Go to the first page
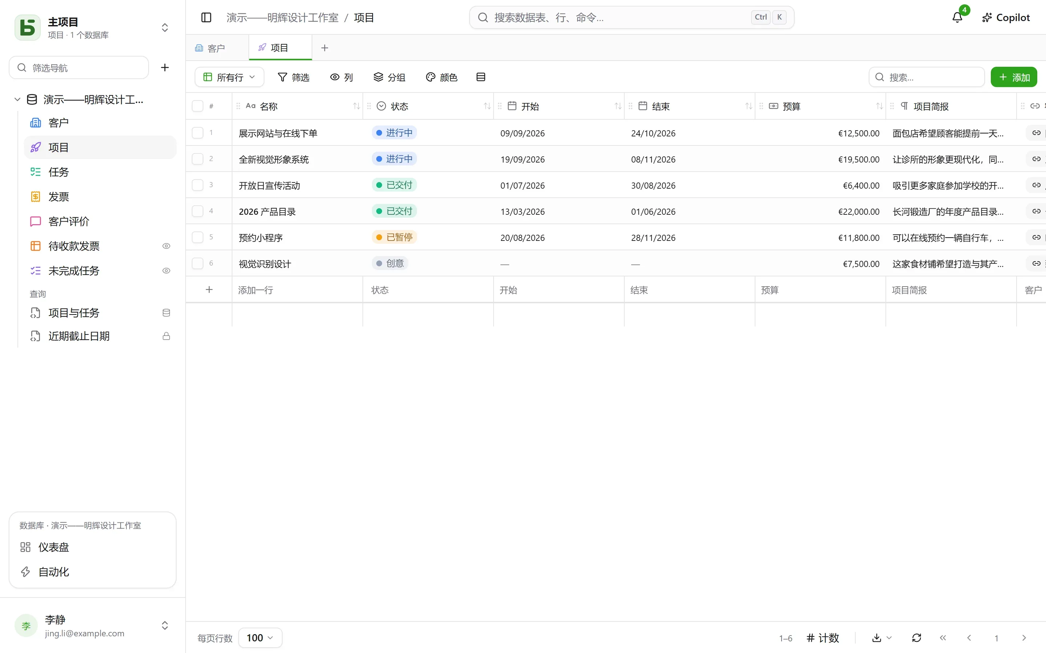 click(943, 638)
